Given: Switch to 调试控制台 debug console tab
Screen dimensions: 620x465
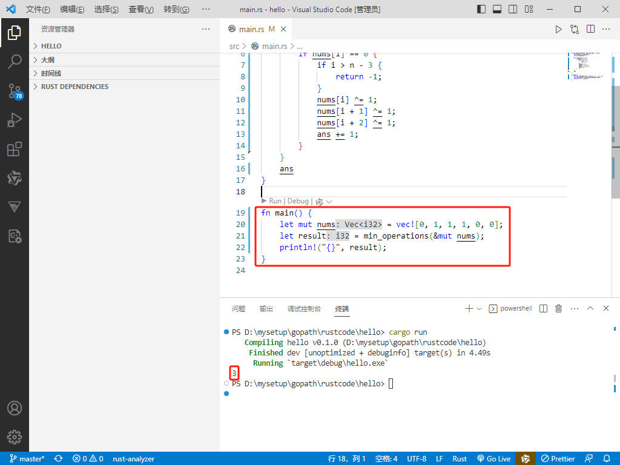Looking at the screenshot, I should click(304, 309).
